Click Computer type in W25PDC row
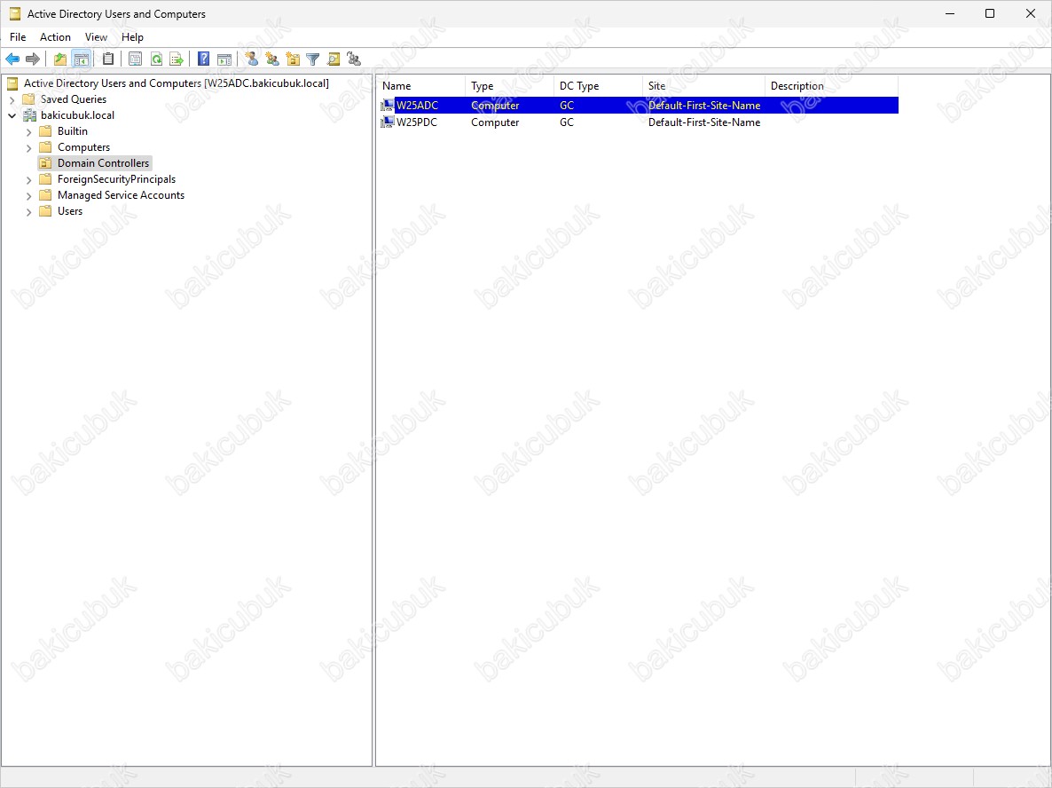 click(495, 122)
